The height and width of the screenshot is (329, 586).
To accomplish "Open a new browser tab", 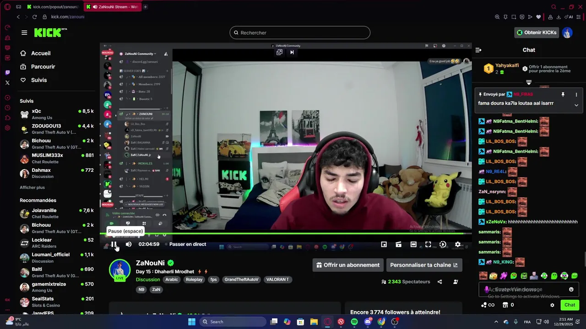I will tap(145, 7).
